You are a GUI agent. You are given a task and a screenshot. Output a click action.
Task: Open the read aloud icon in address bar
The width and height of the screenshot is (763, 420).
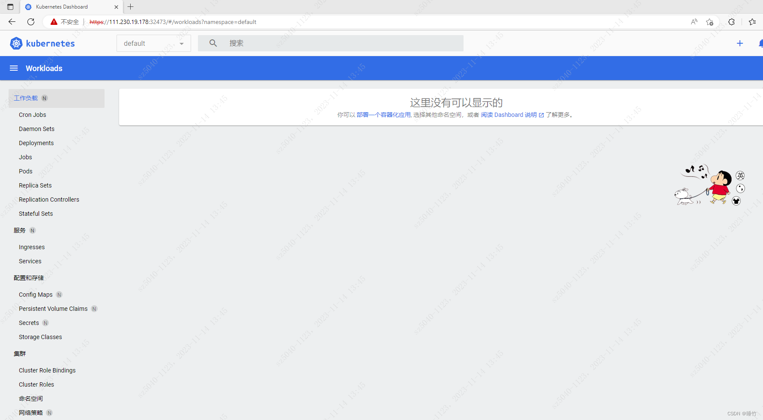click(x=694, y=22)
